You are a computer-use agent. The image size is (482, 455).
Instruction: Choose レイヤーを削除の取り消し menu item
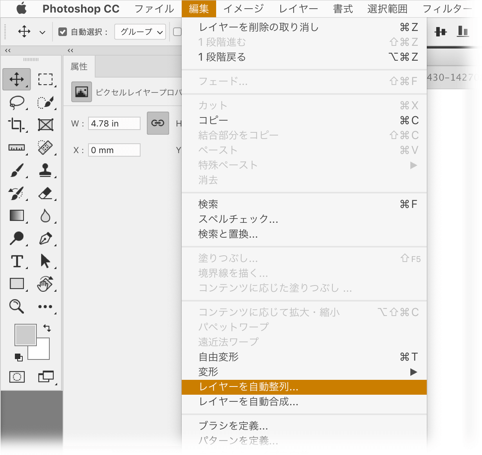(x=304, y=27)
